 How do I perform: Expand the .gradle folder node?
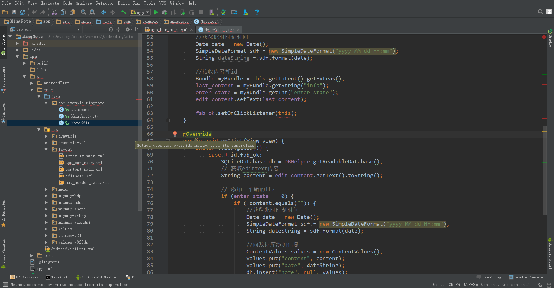click(17, 43)
